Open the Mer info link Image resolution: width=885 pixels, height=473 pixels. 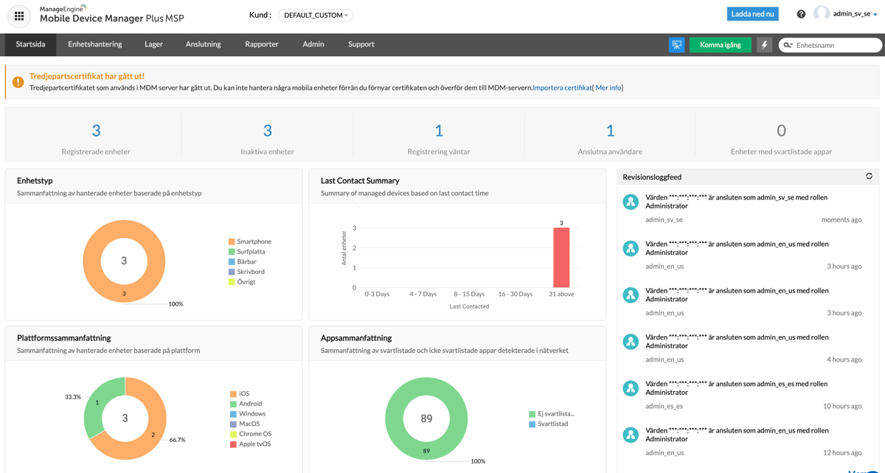tap(608, 88)
